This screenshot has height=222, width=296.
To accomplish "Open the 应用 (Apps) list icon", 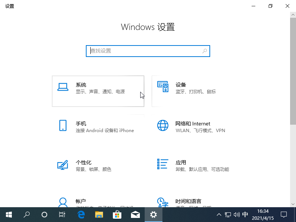I will (x=163, y=164).
